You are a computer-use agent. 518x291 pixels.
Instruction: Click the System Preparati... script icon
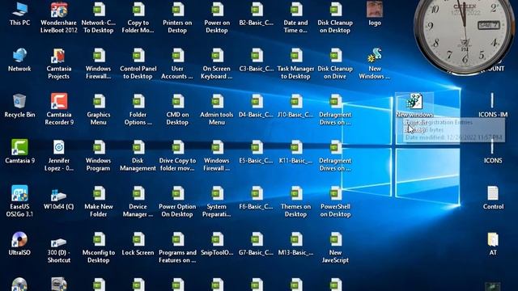(217, 193)
